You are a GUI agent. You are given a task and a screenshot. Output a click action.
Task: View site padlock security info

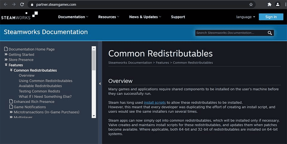pyautogui.click(x=33, y=5)
